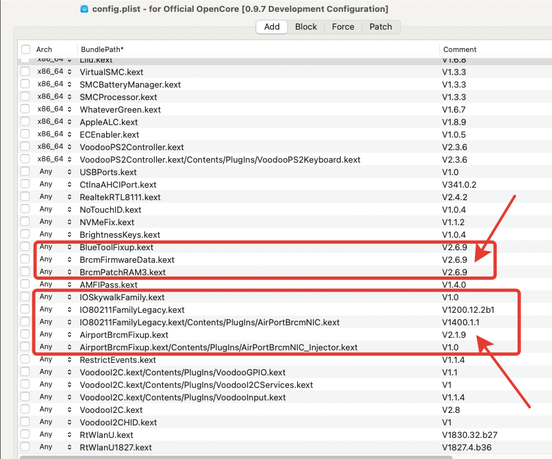The width and height of the screenshot is (552, 459).
Task: Select the Patch tab
Action: click(381, 27)
